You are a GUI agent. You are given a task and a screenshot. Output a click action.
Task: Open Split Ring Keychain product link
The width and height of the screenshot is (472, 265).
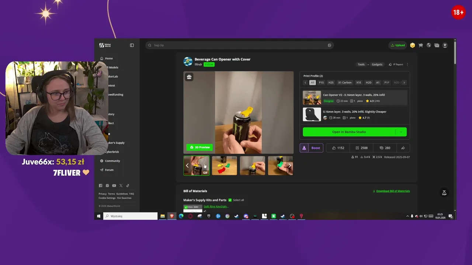(x=216, y=206)
